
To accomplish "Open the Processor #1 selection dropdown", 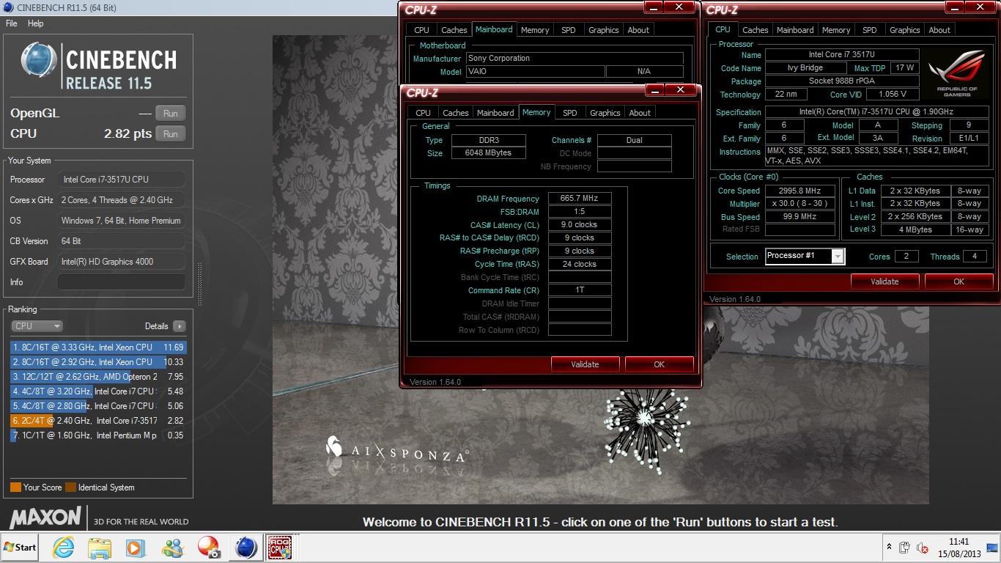I will pos(805,256).
